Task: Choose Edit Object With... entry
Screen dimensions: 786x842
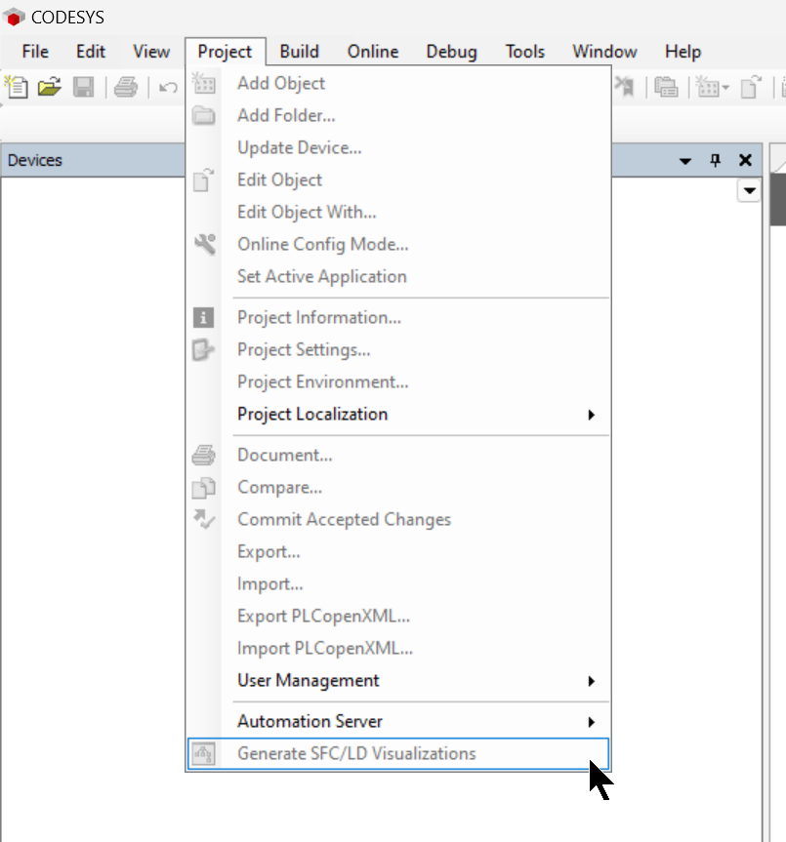Action: (398, 212)
